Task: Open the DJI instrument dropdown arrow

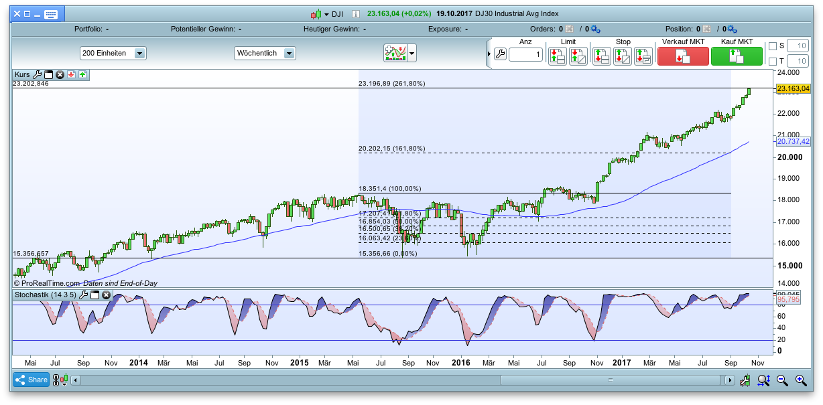Action: (326, 13)
